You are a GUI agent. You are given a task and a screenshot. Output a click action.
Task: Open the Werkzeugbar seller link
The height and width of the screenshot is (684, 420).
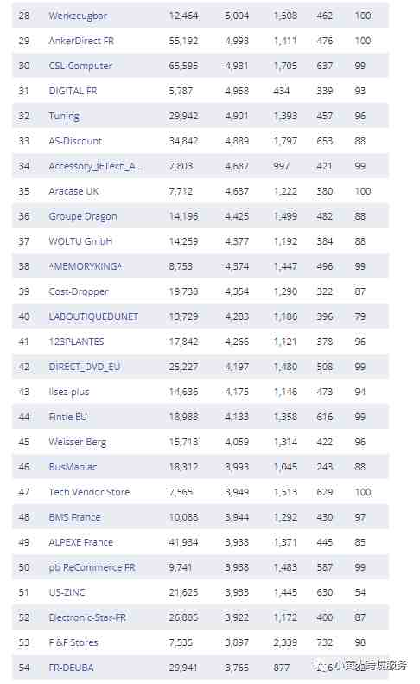click(78, 16)
